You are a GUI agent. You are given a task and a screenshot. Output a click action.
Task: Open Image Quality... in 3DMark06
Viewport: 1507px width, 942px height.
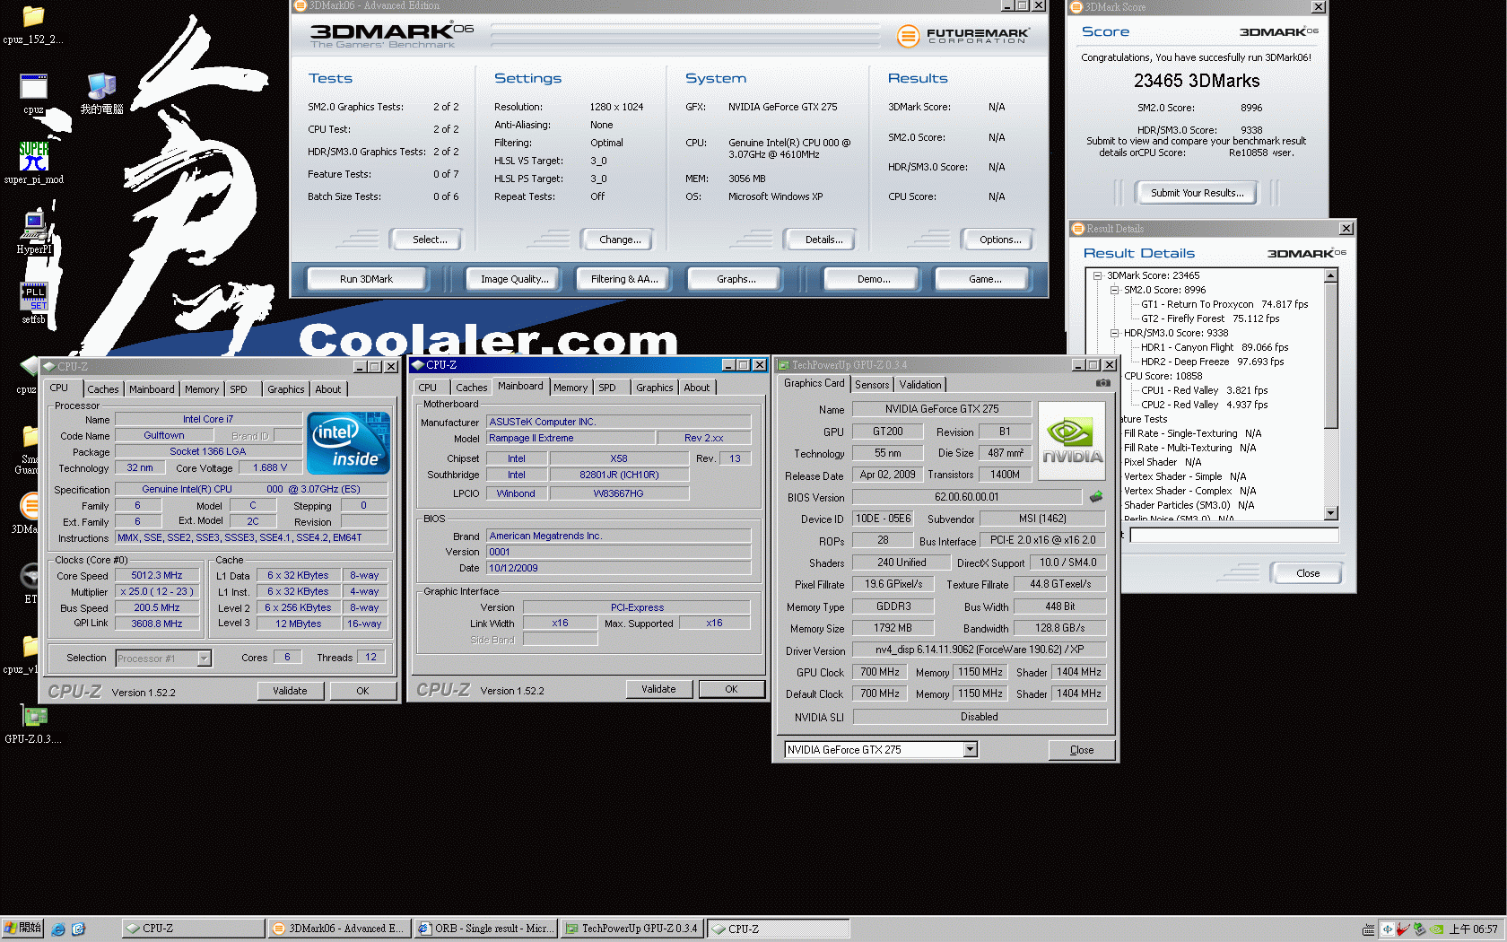point(514,279)
